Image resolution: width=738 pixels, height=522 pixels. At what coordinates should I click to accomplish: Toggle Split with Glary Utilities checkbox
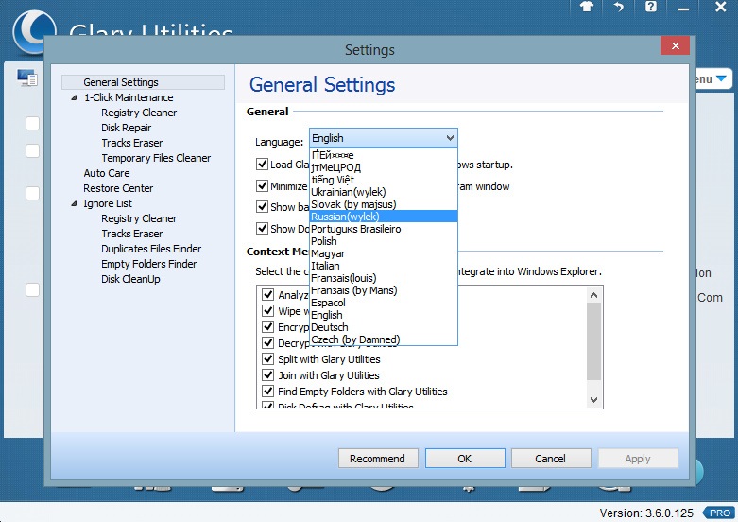click(268, 359)
